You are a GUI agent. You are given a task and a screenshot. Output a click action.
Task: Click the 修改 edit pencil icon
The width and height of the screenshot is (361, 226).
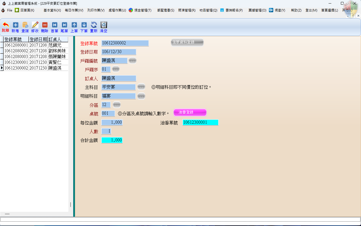pos(35,25)
